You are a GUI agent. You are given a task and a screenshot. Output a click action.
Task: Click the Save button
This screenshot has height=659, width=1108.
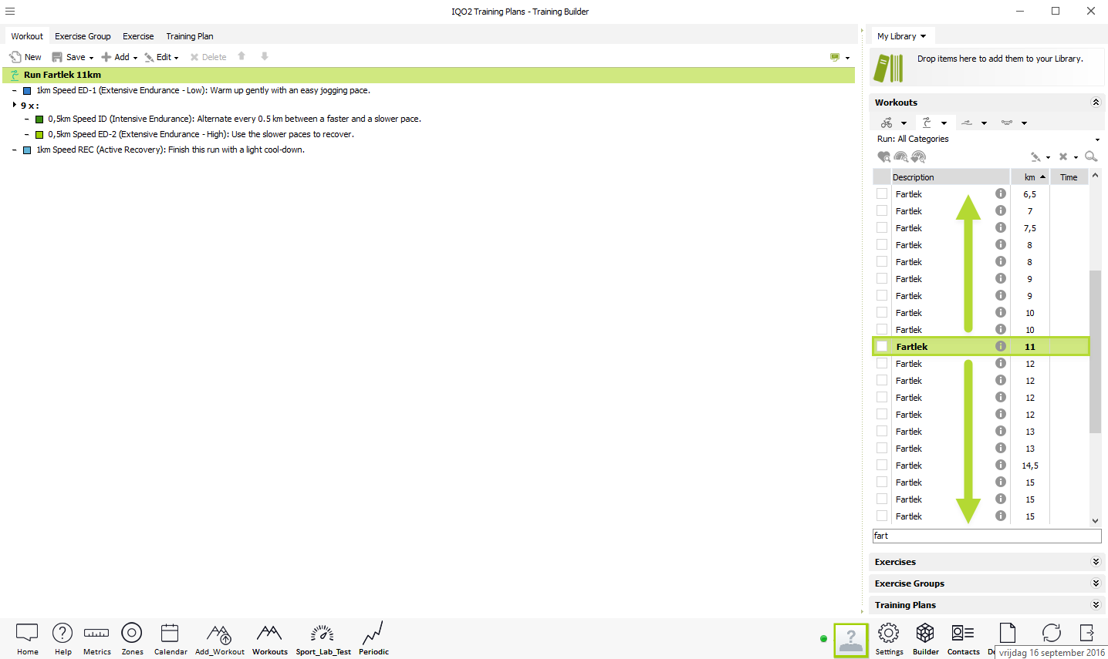tap(68, 57)
